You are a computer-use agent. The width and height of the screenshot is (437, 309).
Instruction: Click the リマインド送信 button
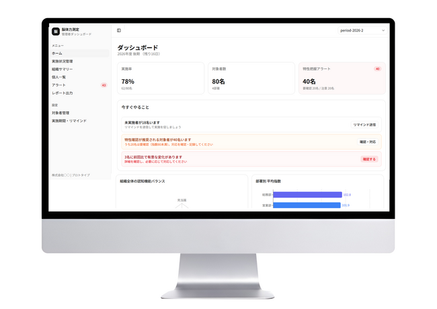click(364, 125)
